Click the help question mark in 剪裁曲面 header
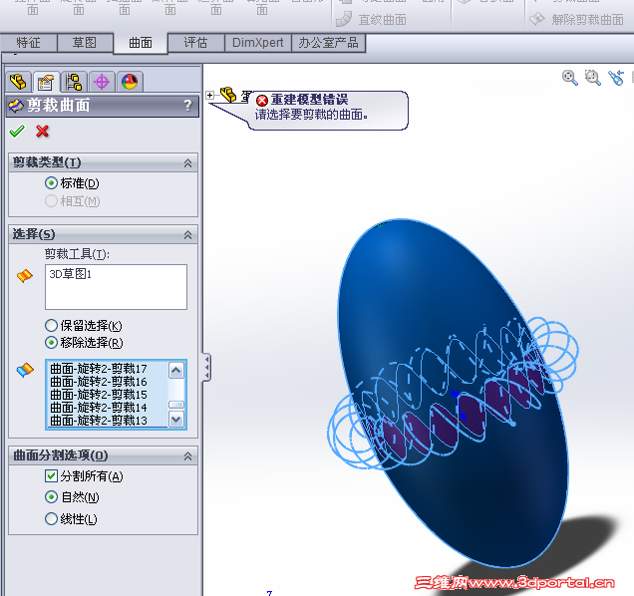 [187, 106]
